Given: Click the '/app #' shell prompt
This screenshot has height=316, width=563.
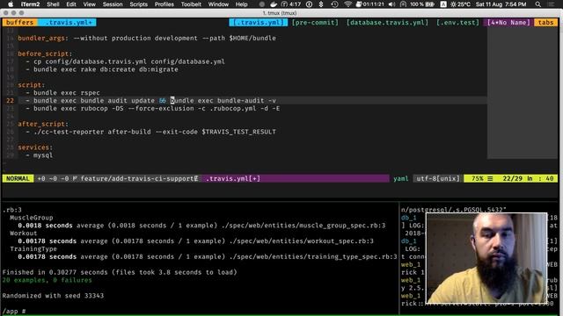Looking at the screenshot, I should 14,312.
